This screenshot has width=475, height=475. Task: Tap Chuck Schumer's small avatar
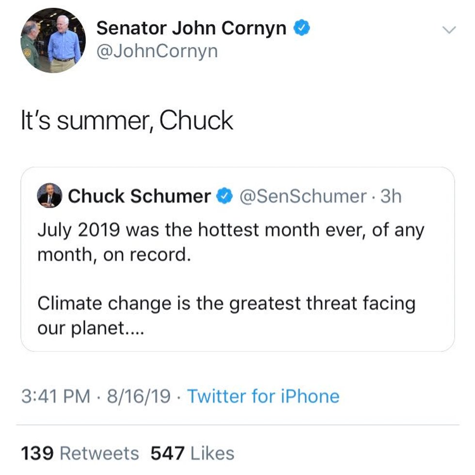click(49, 196)
